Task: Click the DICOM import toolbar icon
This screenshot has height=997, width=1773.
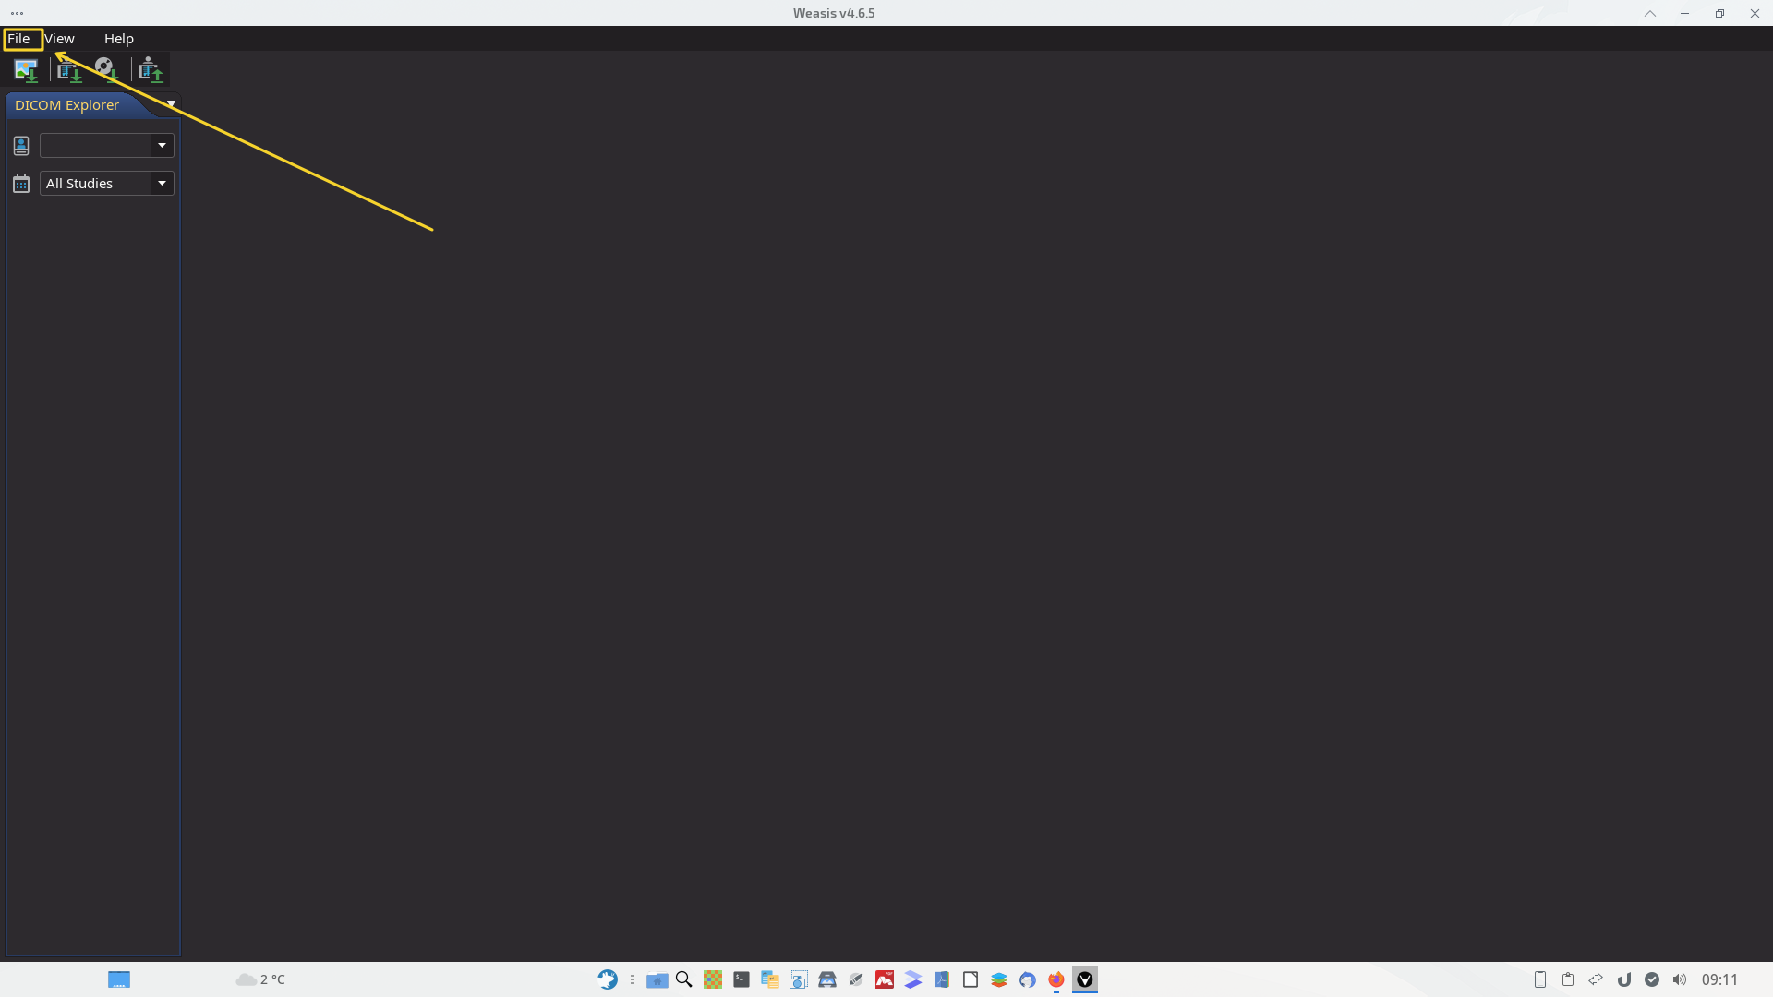Action: point(69,70)
